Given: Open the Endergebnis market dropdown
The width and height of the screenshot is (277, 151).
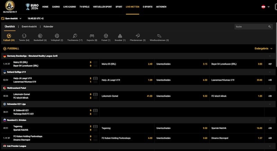Looking at the screenshot, I should pos(263,48).
